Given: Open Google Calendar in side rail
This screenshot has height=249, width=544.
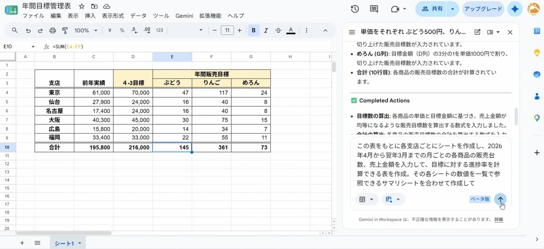Looking at the screenshot, I should [x=537, y=31].
